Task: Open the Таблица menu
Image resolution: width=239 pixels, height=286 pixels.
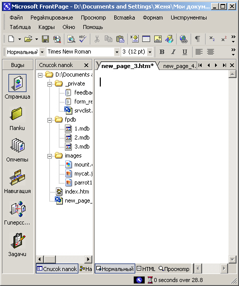Action: 20,27
